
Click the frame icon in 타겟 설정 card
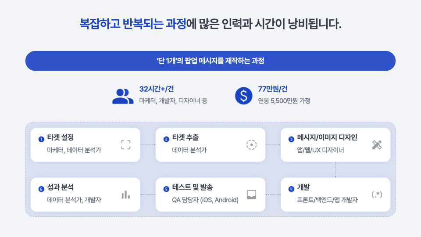click(x=126, y=145)
